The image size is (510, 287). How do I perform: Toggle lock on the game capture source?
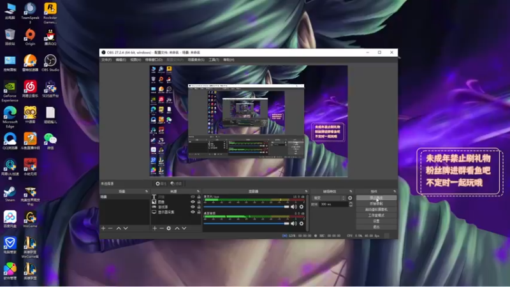(199, 207)
